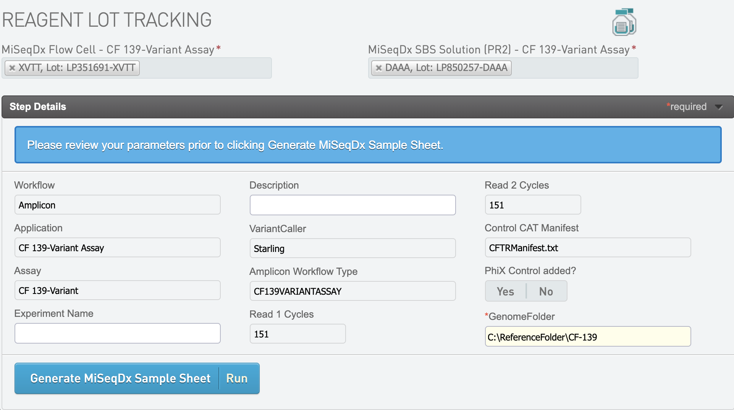Click the reagent lot bottle icon
Image resolution: width=734 pixels, height=410 pixels.
(x=624, y=22)
